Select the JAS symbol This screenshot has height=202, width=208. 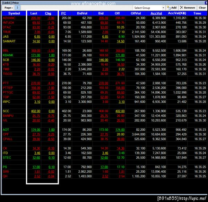point(6,37)
